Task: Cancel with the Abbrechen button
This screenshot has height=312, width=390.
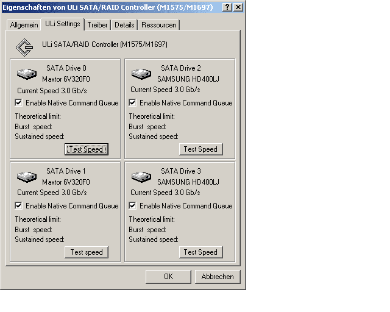Action: 218,277
